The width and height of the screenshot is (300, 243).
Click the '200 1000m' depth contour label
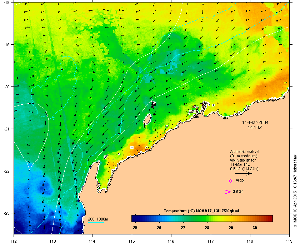point(98,219)
